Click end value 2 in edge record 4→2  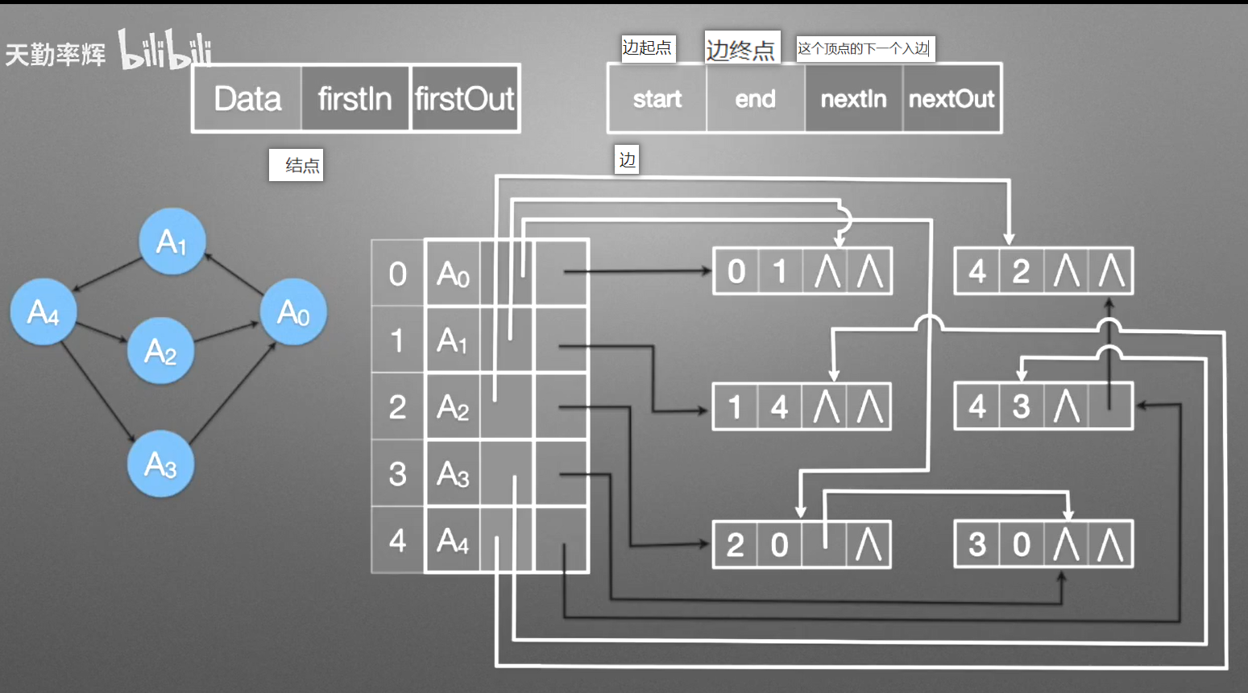pyautogui.click(x=1022, y=271)
